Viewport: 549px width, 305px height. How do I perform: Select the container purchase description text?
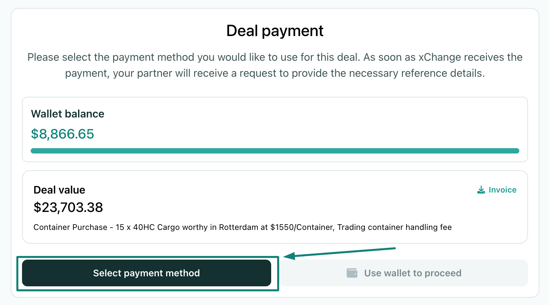pos(242,227)
